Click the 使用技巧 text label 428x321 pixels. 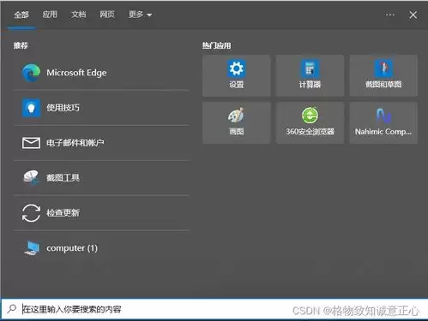pyautogui.click(x=63, y=108)
